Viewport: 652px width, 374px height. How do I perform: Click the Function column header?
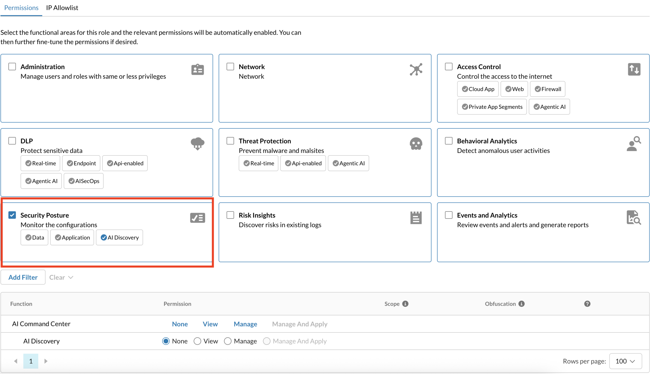pyautogui.click(x=21, y=304)
